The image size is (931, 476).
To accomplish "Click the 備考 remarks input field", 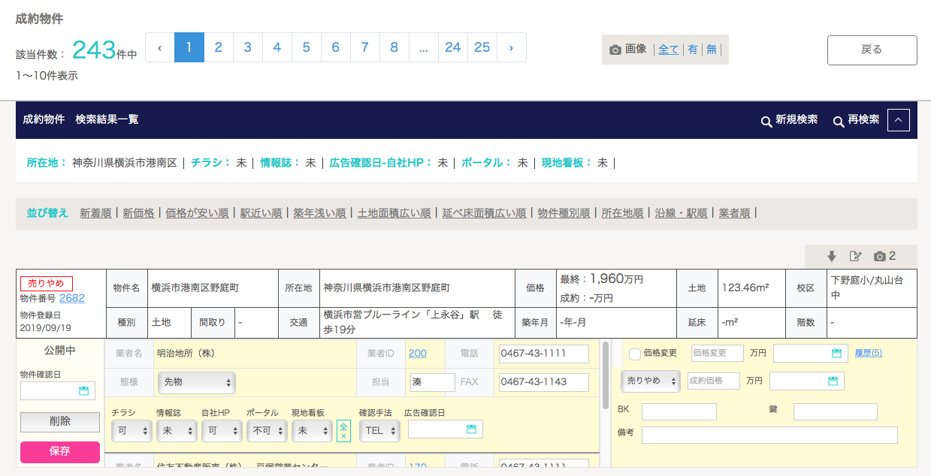I will [x=769, y=435].
